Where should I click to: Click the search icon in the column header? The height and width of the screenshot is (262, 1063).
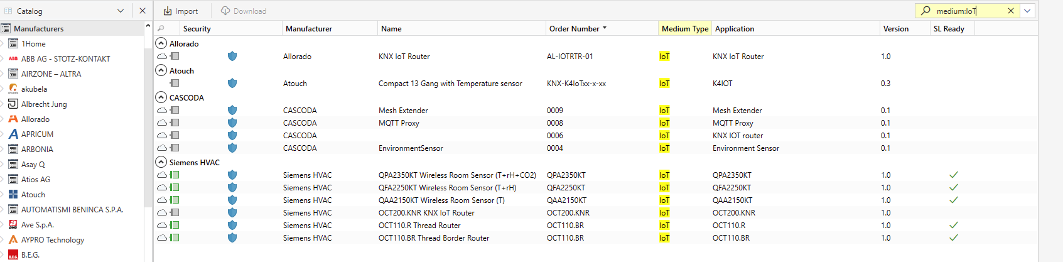pos(161,28)
